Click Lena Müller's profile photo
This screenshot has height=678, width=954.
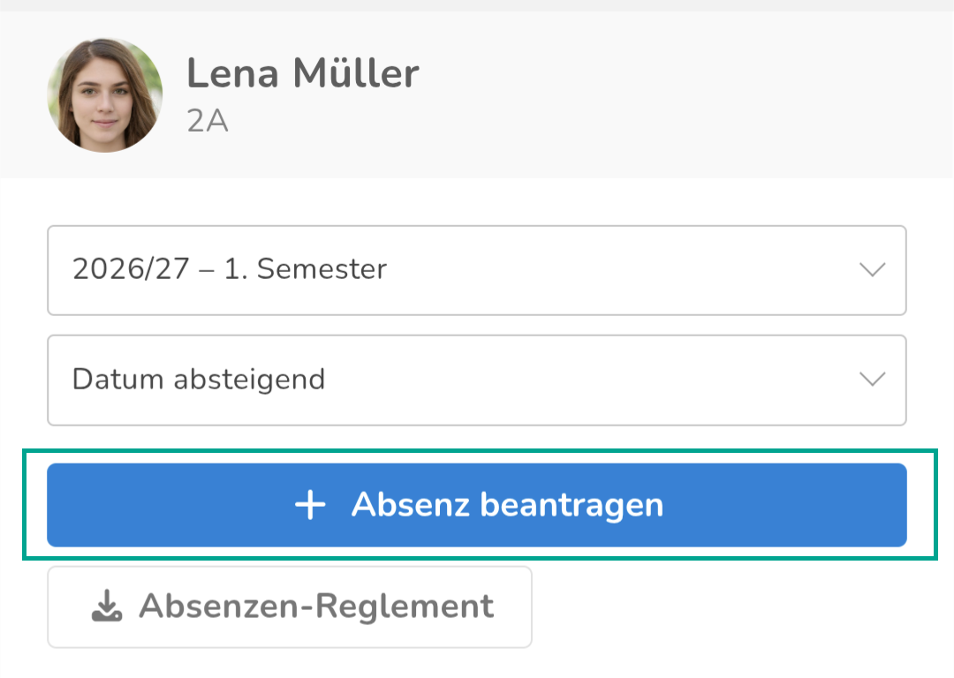pos(104,94)
